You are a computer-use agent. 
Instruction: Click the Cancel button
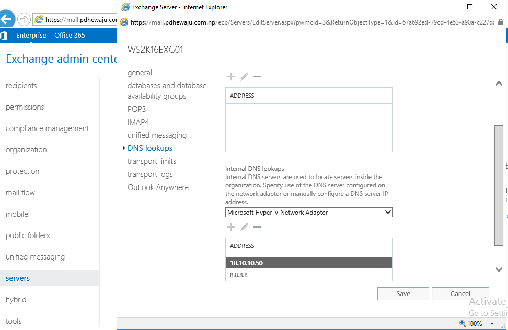tap(460, 294)
